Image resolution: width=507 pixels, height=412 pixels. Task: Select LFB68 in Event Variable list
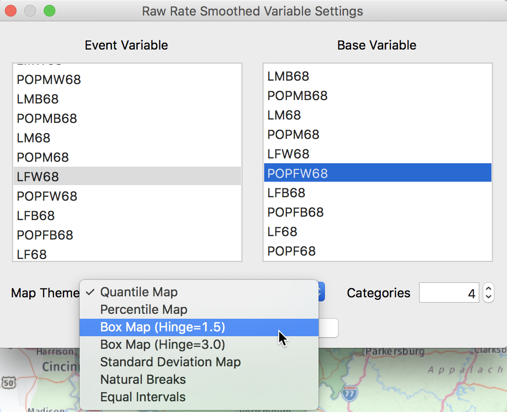click(x=127, y=215)
